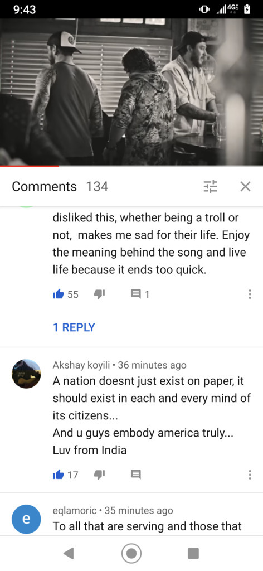263x571 pixels.
Task: Open options menu for top comment
Action: tap(250, 294)
